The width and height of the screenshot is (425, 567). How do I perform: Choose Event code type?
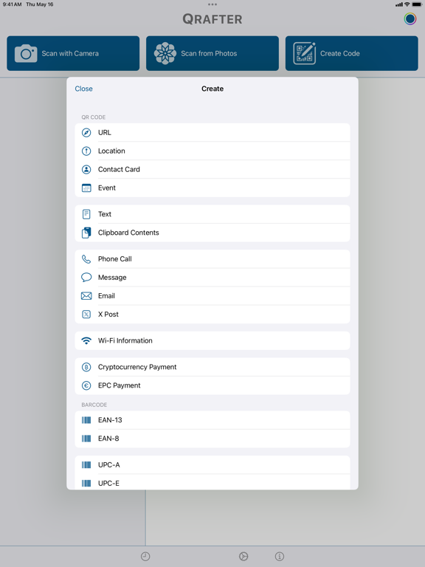(x=212, y=188)
